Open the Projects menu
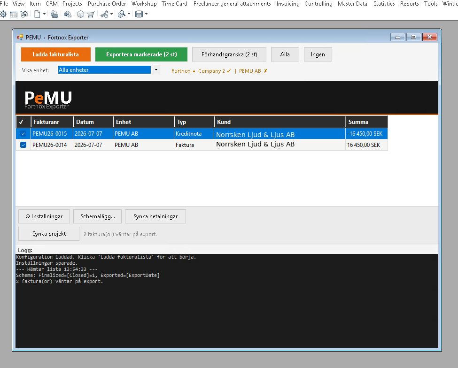 point(72,4)
